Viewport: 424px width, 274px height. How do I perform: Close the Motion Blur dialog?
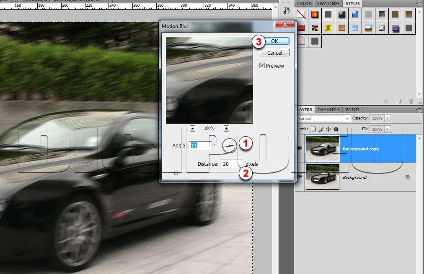point(285,24)
